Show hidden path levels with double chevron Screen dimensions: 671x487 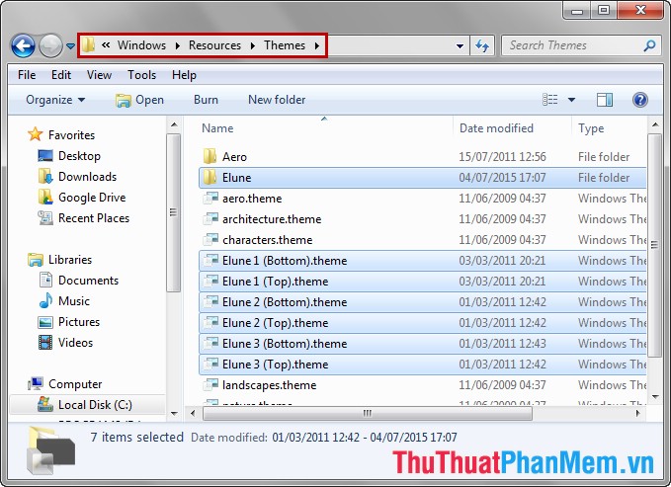[x=106, y=44]
